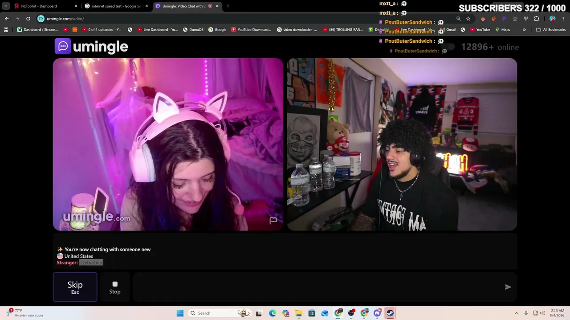This screenshot has width=570, height=320.
Task: Expand the hidden bookmarks chevron
Action: (x=524, y=30)
